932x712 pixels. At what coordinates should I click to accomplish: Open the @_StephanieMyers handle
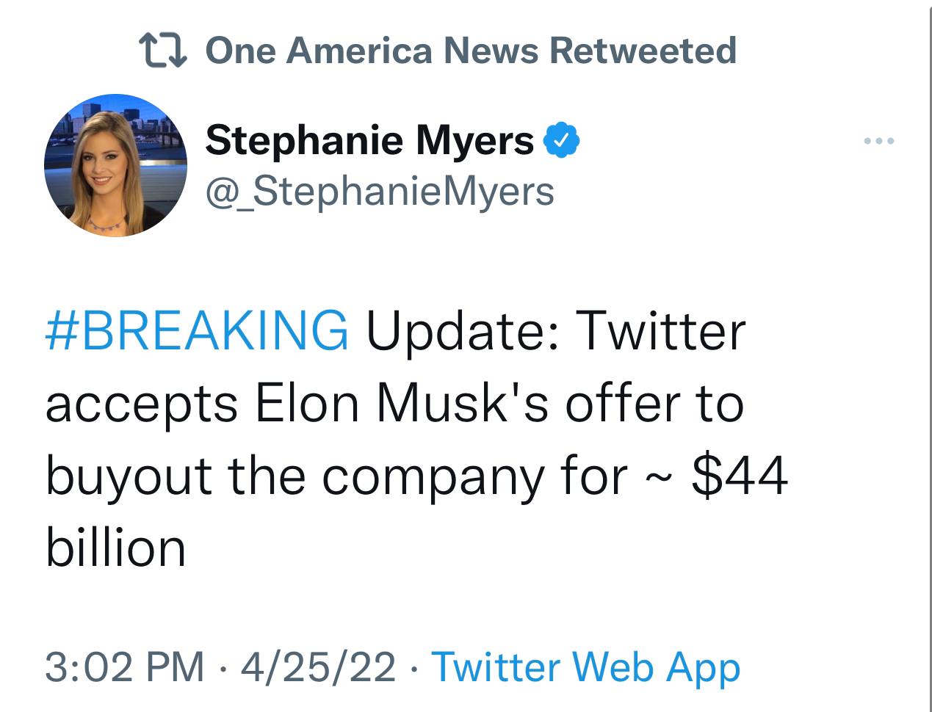(380, 191)
